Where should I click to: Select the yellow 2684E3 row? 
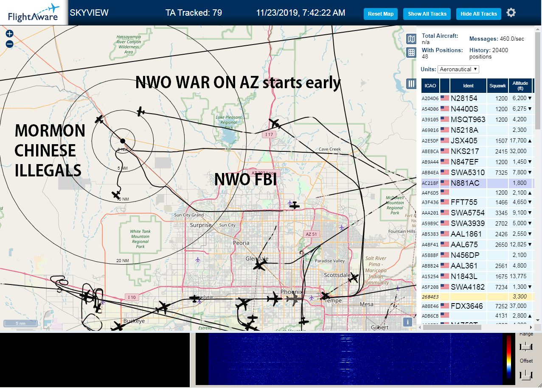477,296
